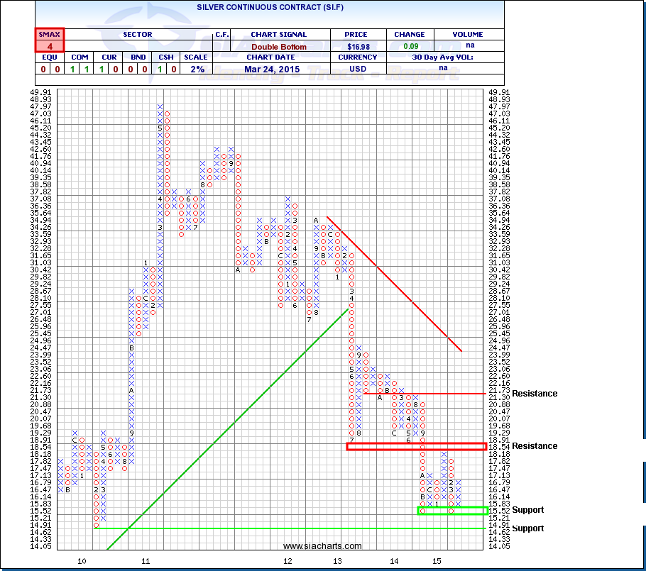Click the Resistance label at 21.73
The width and height of the screenshot is (646, 571).
click(535, 394)
